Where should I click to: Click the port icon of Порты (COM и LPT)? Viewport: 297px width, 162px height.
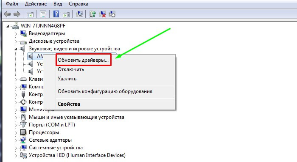[x=23, y=125]
